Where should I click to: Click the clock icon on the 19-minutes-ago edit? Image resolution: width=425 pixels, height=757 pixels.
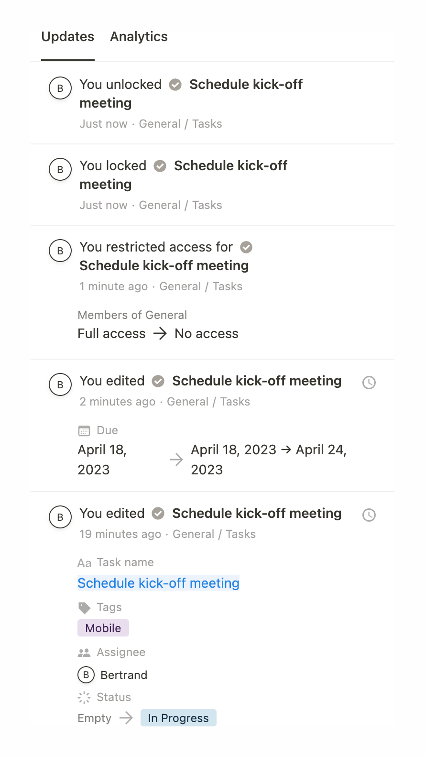click(x=369, y=516)
